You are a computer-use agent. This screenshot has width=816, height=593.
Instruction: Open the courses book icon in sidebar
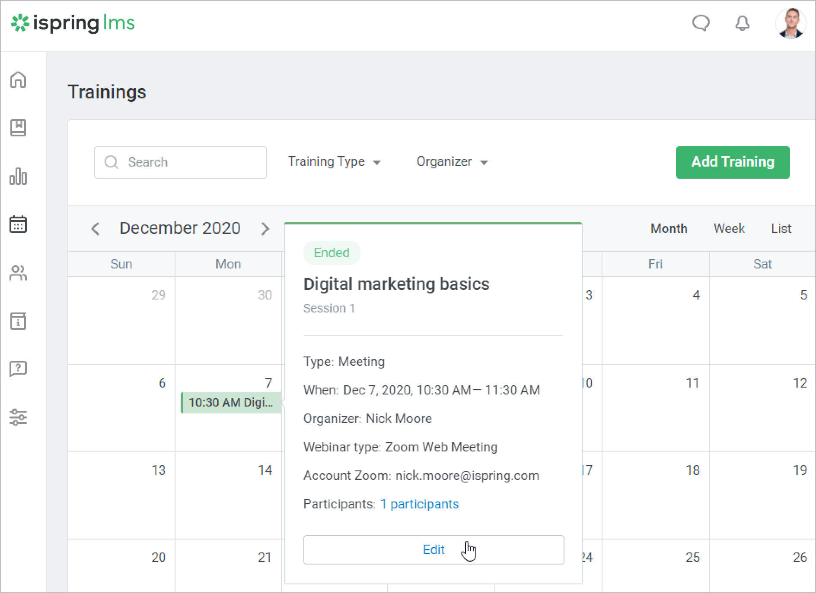pos(18,128)
